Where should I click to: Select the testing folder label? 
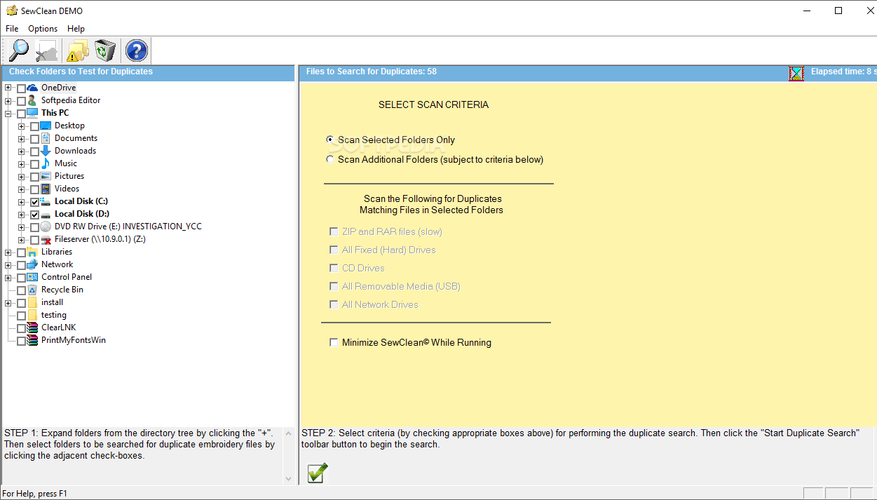pos(54,315)
